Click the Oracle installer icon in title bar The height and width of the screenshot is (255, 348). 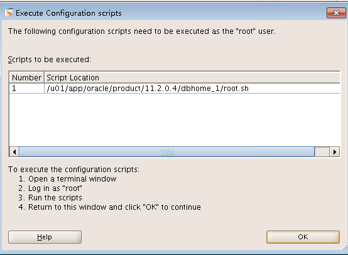coord(9,13)
